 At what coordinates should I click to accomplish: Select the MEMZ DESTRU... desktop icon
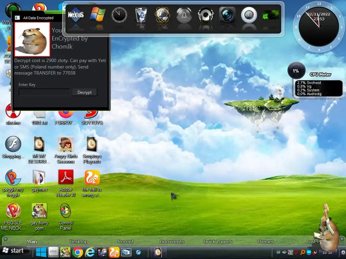point(39,150)
